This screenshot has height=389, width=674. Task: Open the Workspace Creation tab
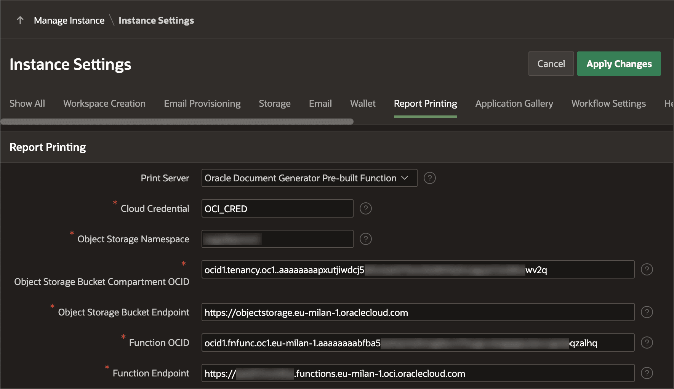pos(104,104)
